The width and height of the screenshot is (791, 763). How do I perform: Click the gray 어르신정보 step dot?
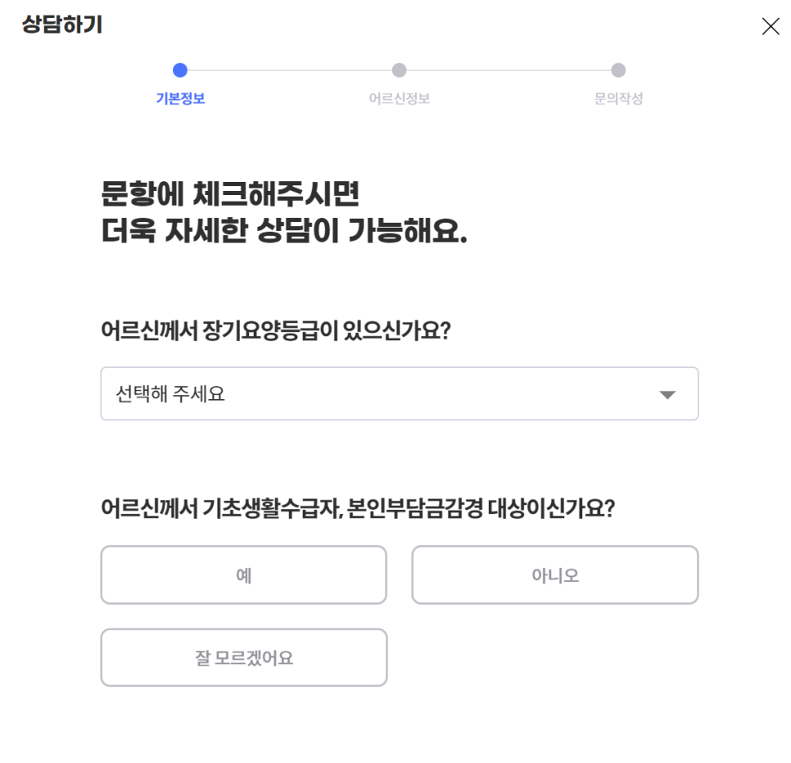[399, 70]
